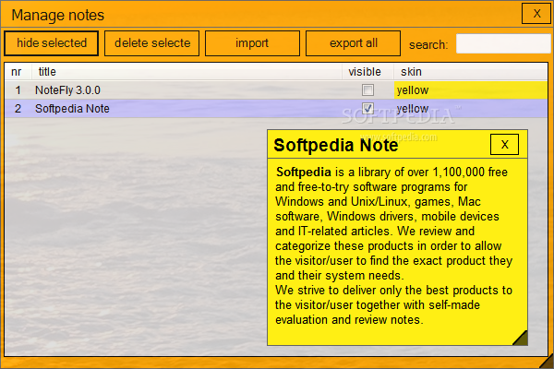Close the Softpedia Note sticky note
This screenshot has height=369, width=554.
click(504, 144)
